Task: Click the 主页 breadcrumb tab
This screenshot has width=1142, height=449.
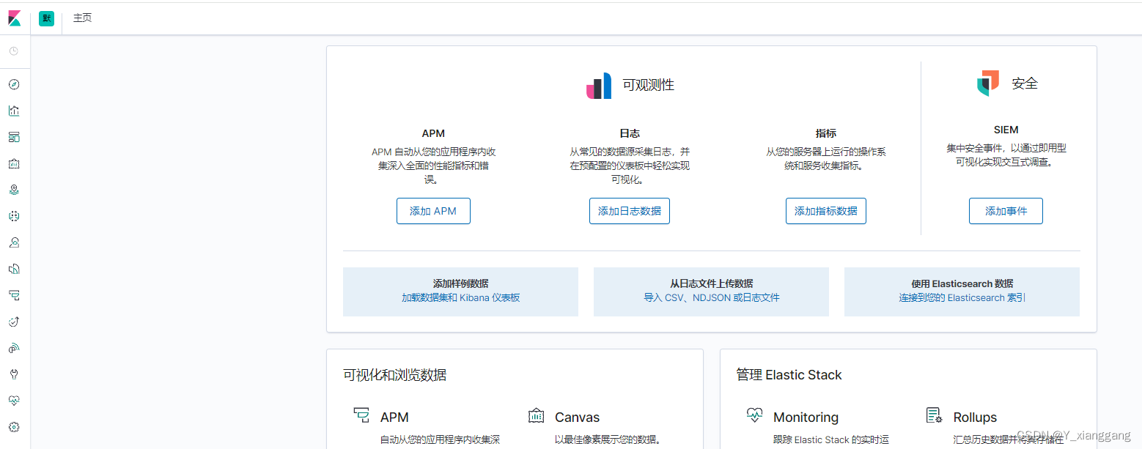Action: [82, 18]
